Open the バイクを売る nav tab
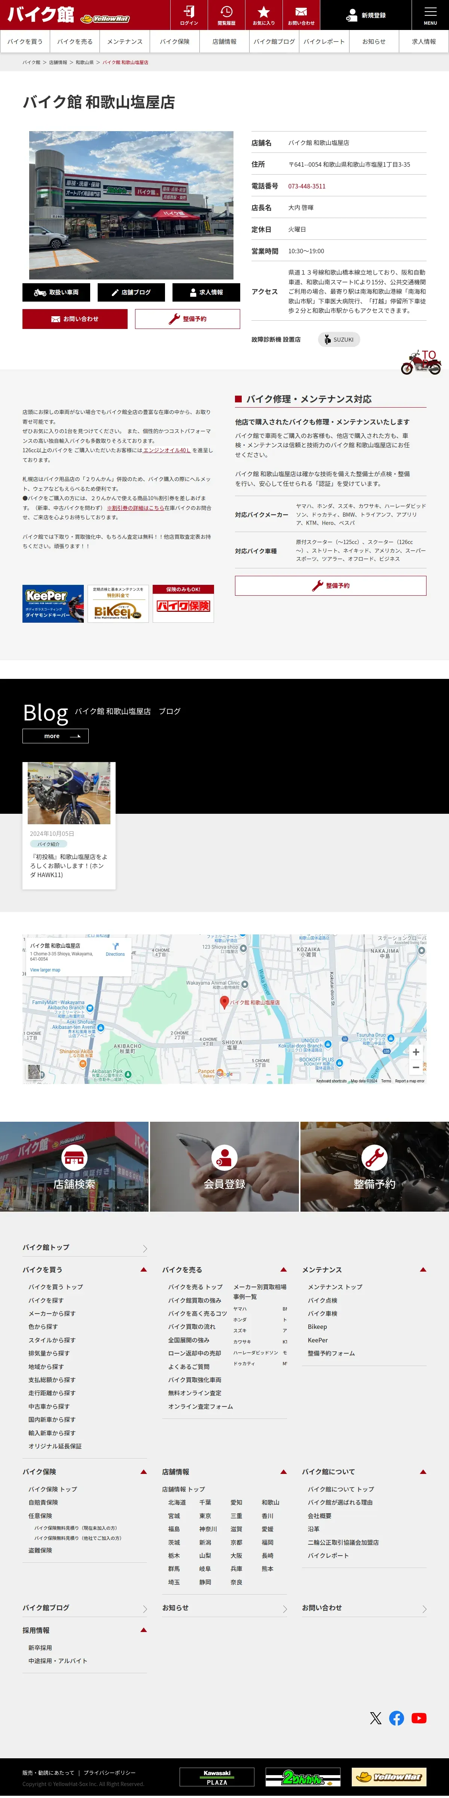 (x=74, y=42)
